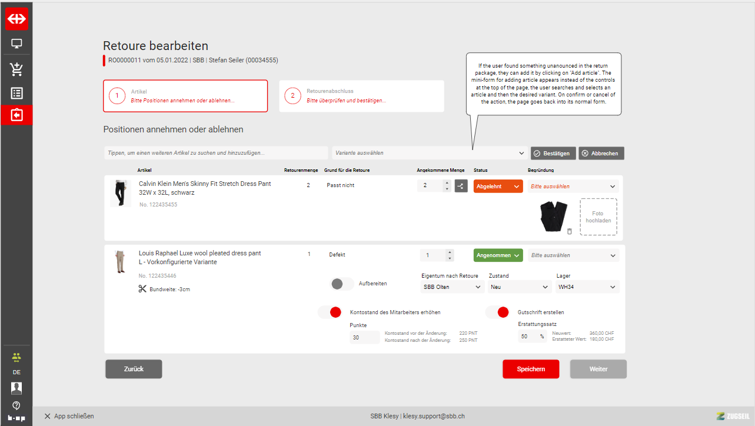Delete the uploaded pants photo
Image resolution: width=755 pixels, height=426 pixels.
click(569, 231)
